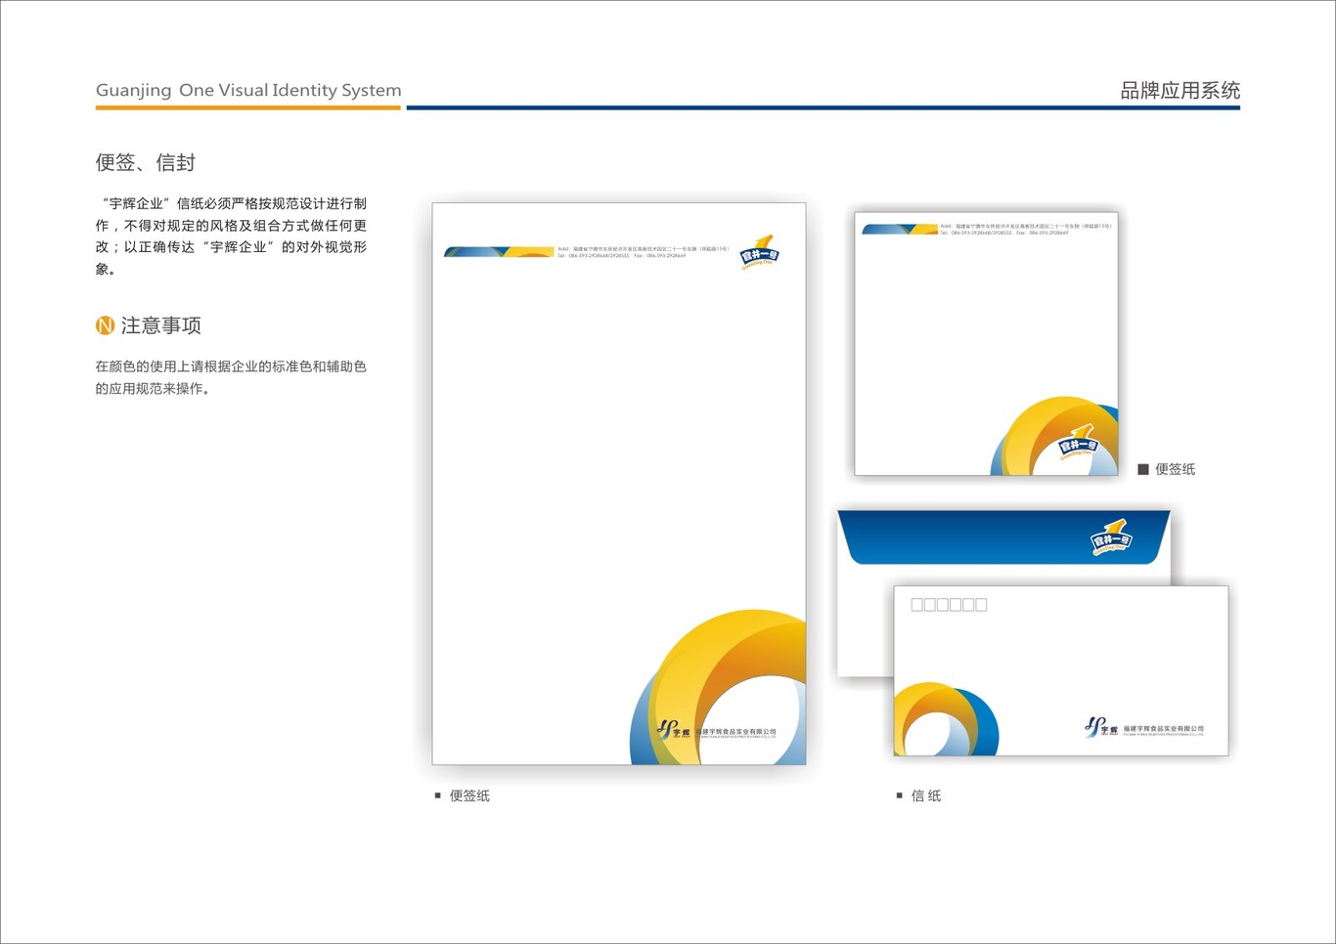
Task: Select the yellow-blue swirl graphic on the envelope front
Action: [x=946, y=718]
